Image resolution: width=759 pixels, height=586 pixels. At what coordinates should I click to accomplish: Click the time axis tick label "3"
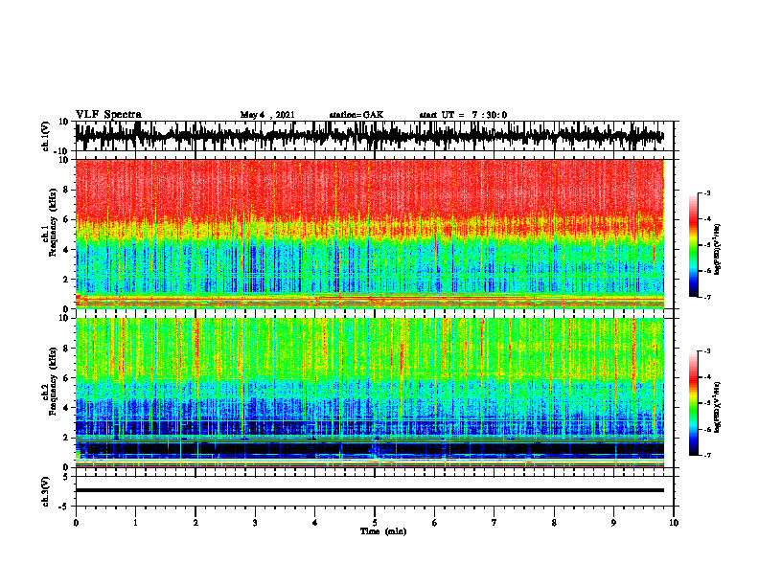pos(255,523)
